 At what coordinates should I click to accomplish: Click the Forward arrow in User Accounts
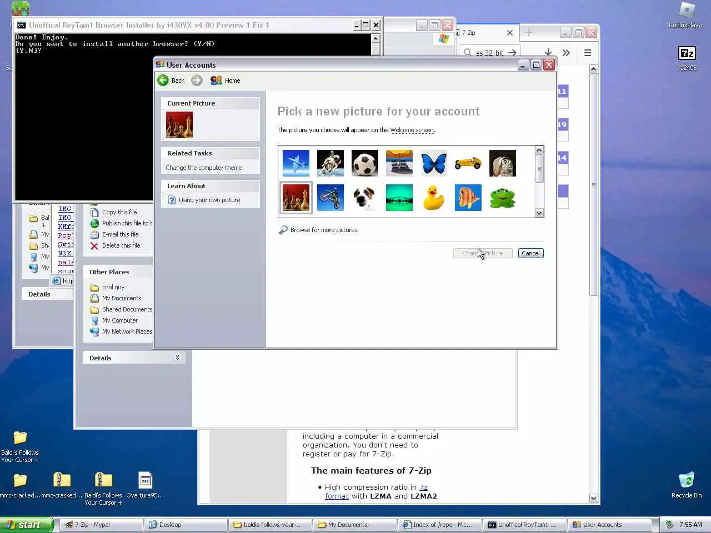click(197, 81)
